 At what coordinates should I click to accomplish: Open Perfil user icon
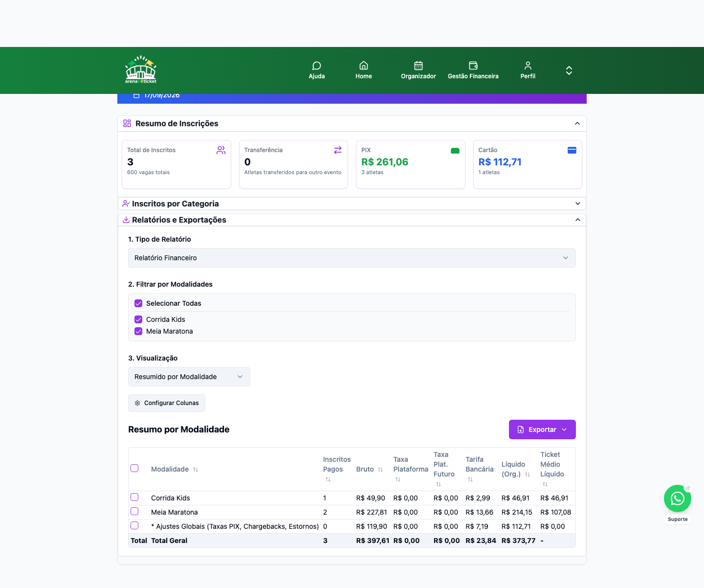click(528, 66)
